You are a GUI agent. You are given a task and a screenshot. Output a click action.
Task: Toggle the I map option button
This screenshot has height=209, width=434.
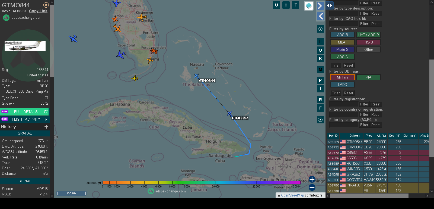pos(320,89)
